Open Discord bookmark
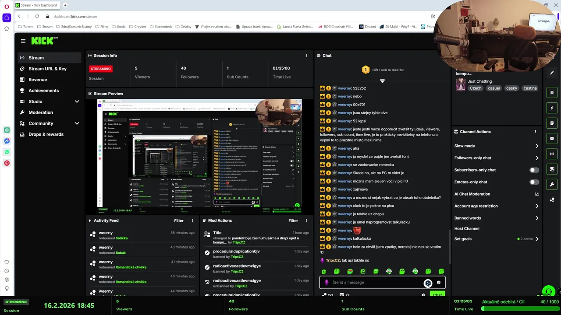This screenshot has width=561, height=315. [x=367, y=27]
